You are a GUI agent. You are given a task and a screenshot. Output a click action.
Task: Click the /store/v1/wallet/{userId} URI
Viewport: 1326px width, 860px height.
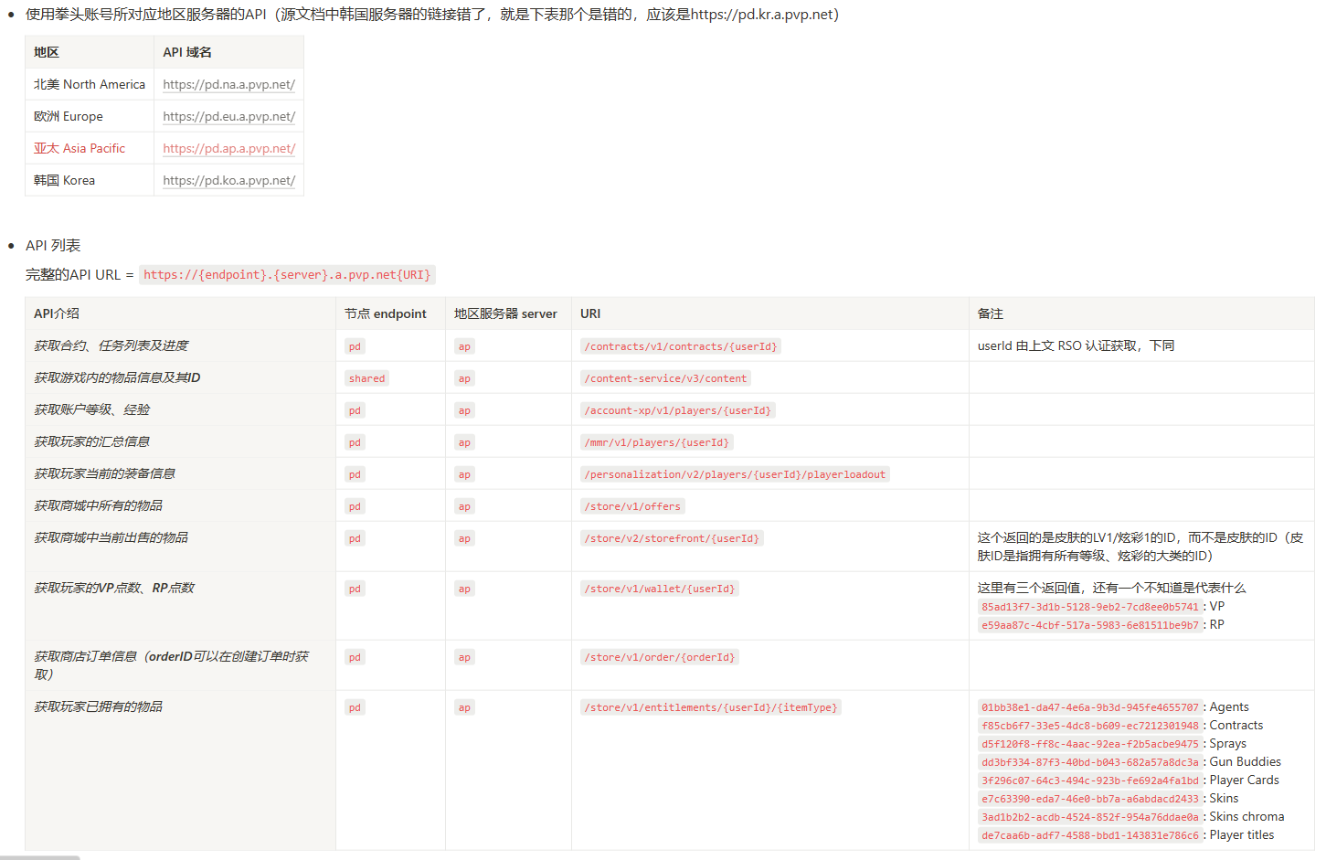point(659,589)
